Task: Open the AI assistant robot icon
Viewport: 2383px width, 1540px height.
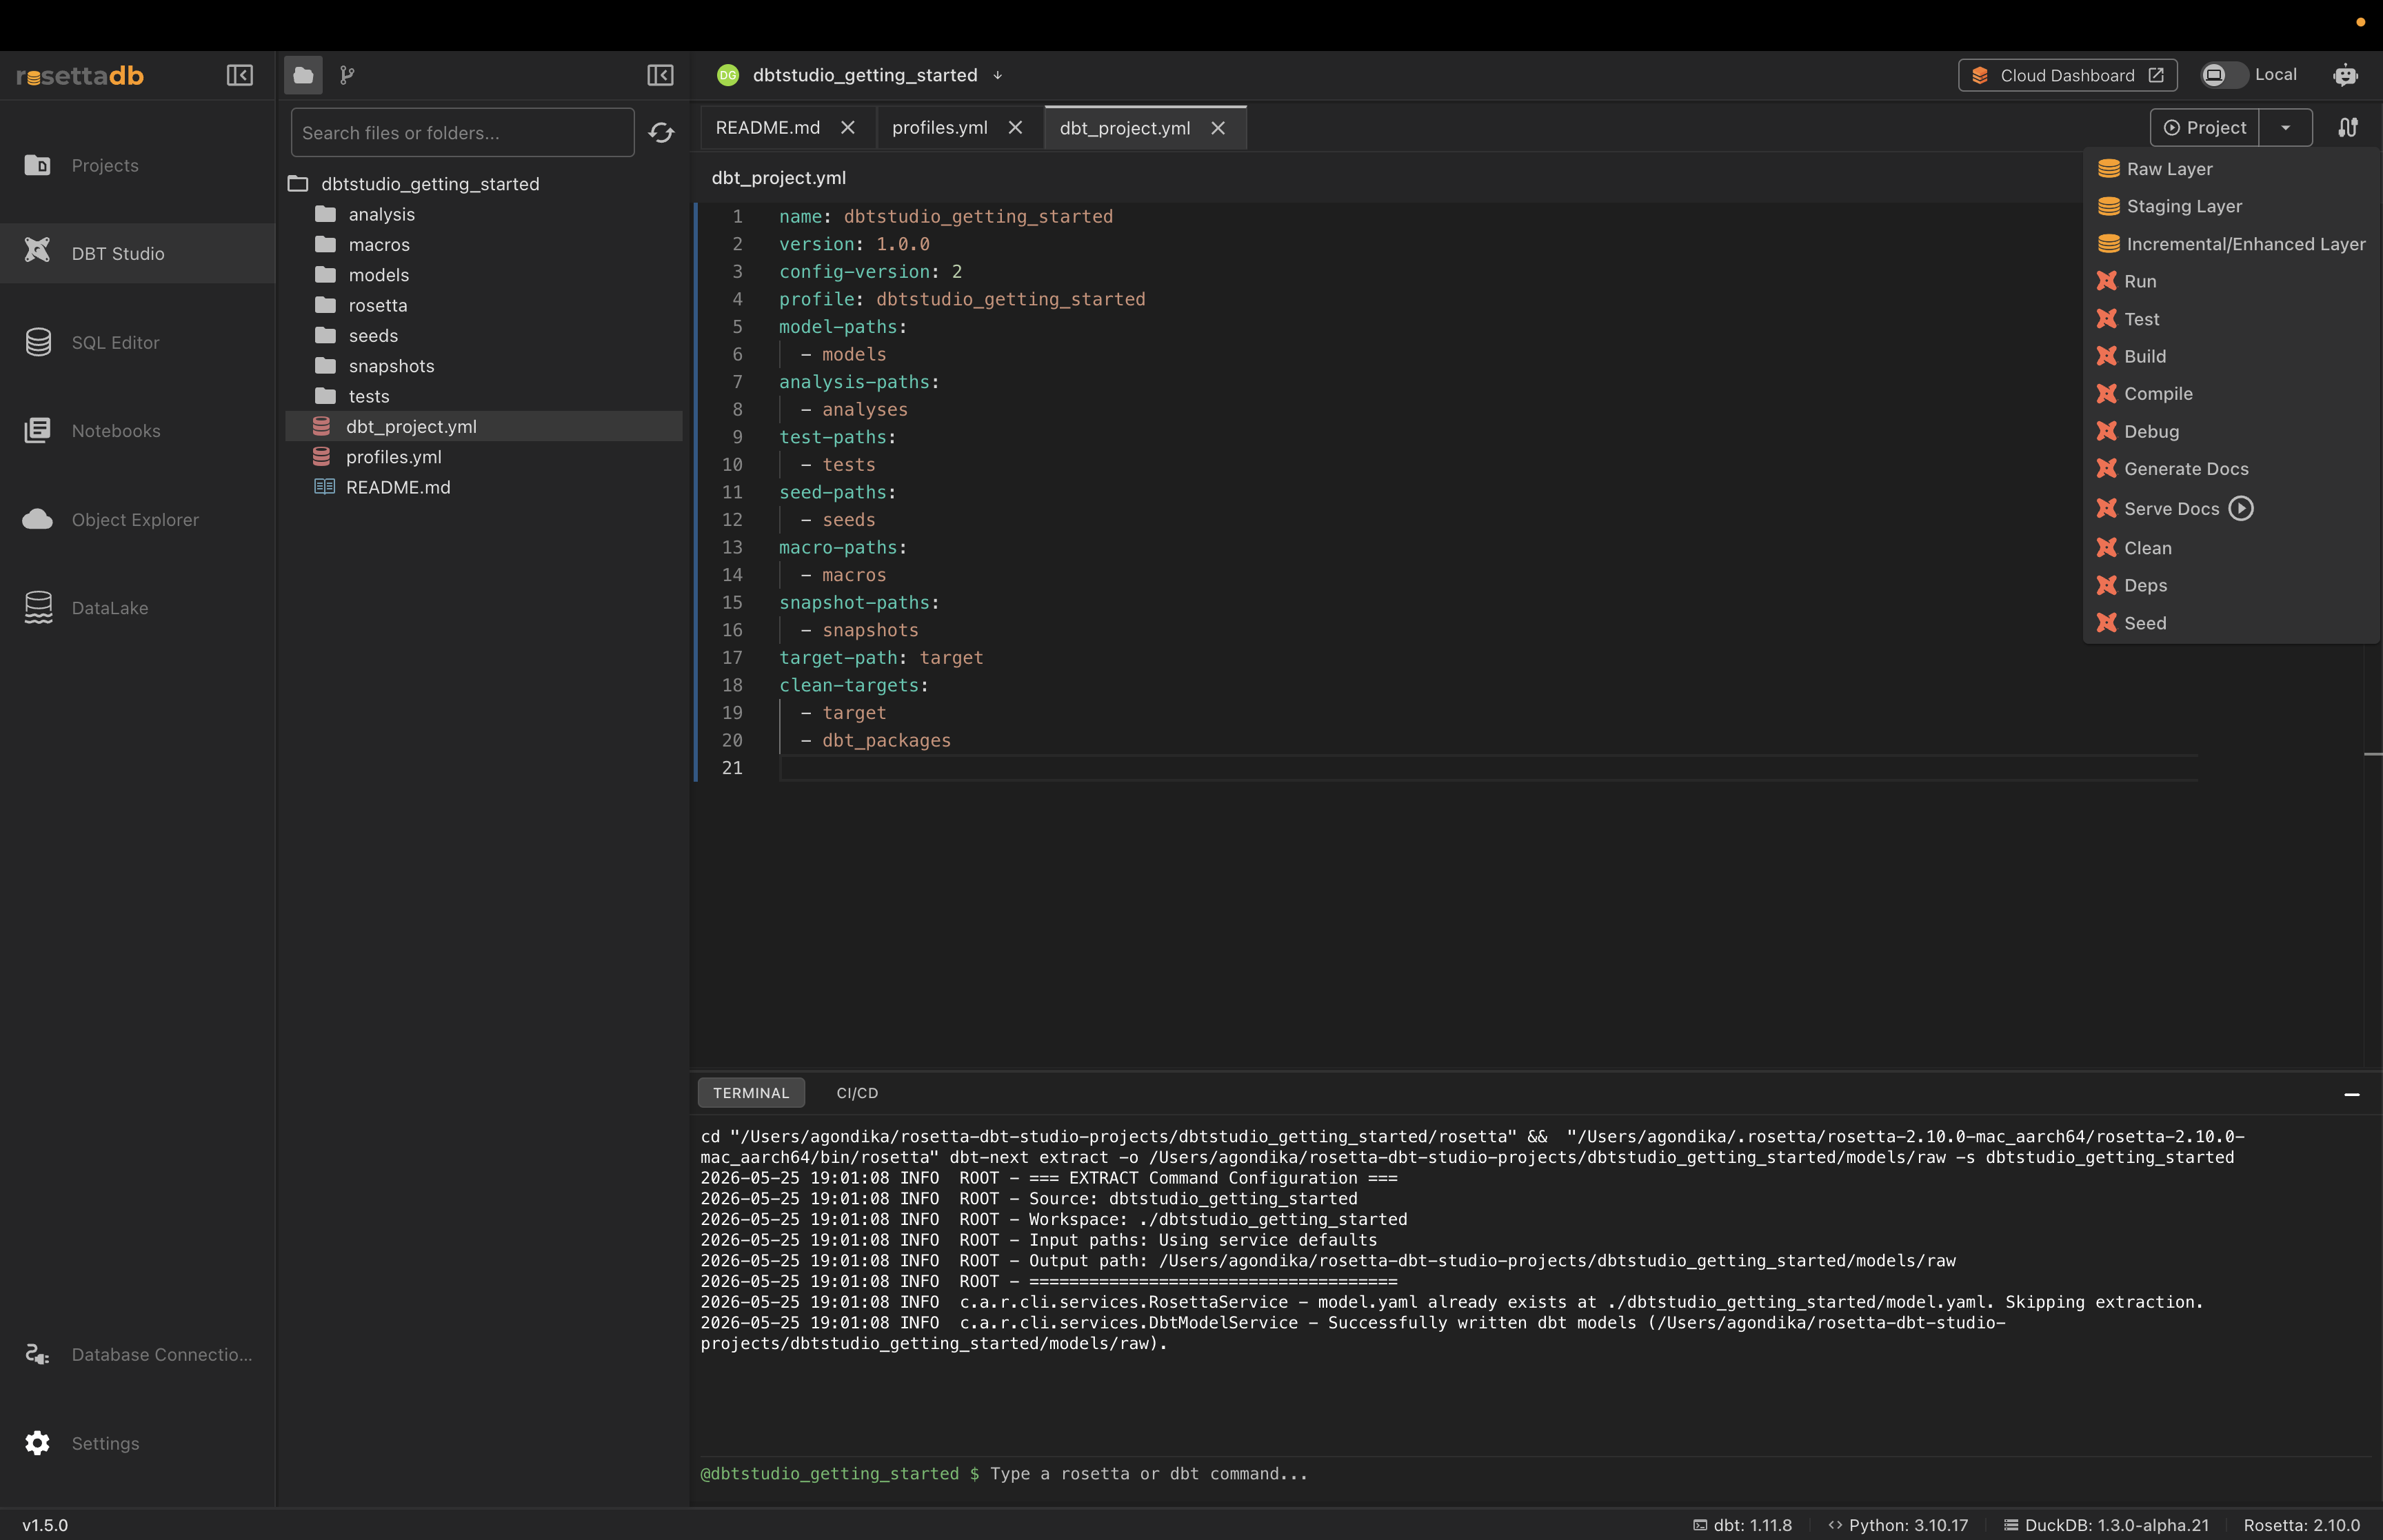Action: pyautogui.click(x=2345, y=75)
